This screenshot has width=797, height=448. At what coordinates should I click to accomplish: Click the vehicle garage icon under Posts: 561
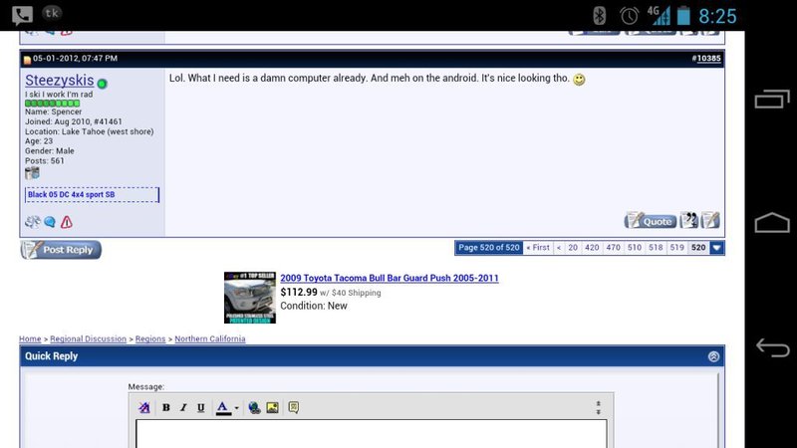pos(32,173)
